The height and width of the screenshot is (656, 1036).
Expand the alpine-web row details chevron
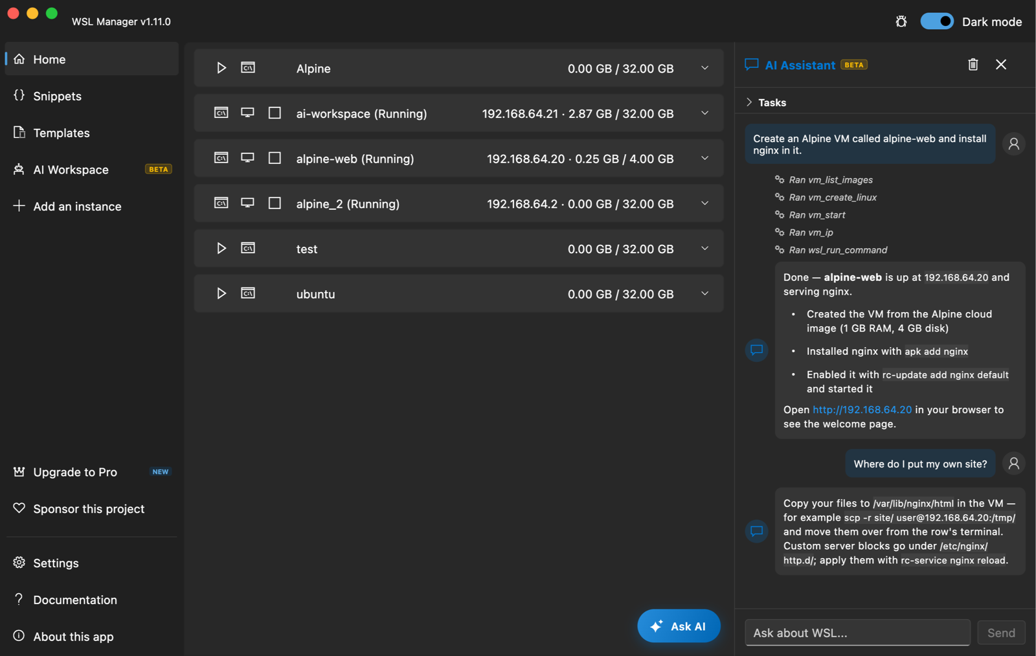click(705, 159)
